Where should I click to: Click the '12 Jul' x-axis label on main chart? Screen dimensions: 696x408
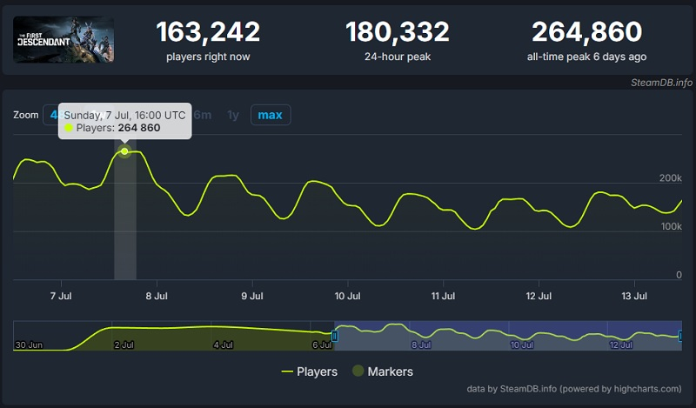539,296
